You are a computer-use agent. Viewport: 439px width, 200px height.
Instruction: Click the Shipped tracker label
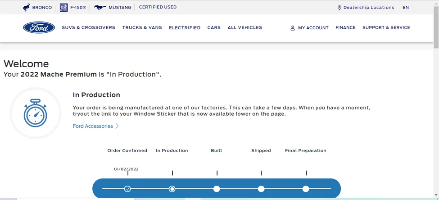(261, 150)
